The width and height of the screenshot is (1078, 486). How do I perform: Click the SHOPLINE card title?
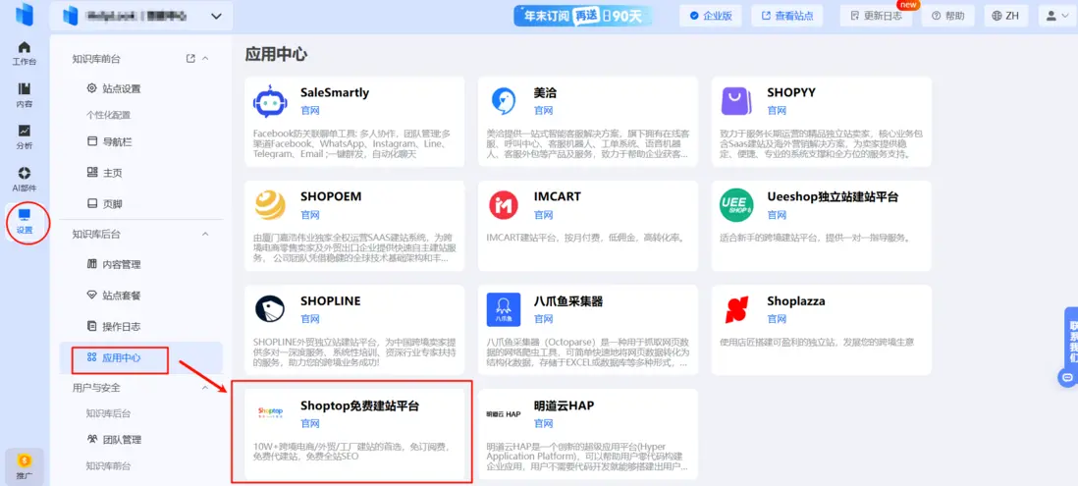331,301
